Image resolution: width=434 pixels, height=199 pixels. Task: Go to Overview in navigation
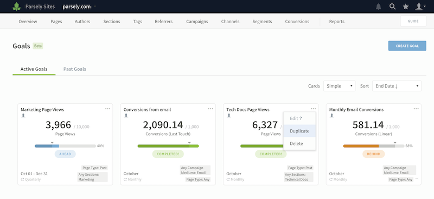tap(28, 21)
